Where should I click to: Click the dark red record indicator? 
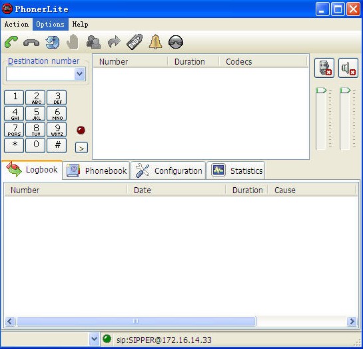click(x=81, y=131)
